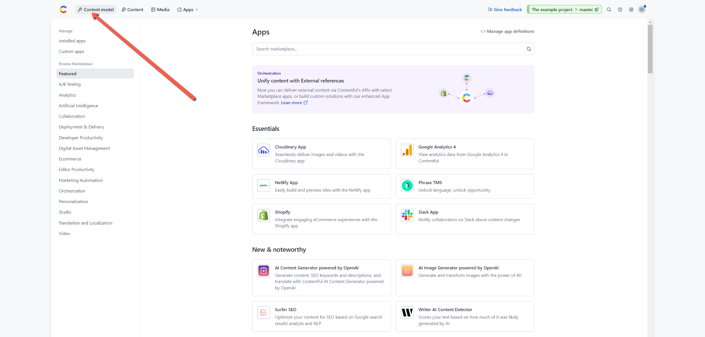The height and width of the screenshot is (337, 705).
Task: Click the Netlify App icon
Action: pos(264,186)
